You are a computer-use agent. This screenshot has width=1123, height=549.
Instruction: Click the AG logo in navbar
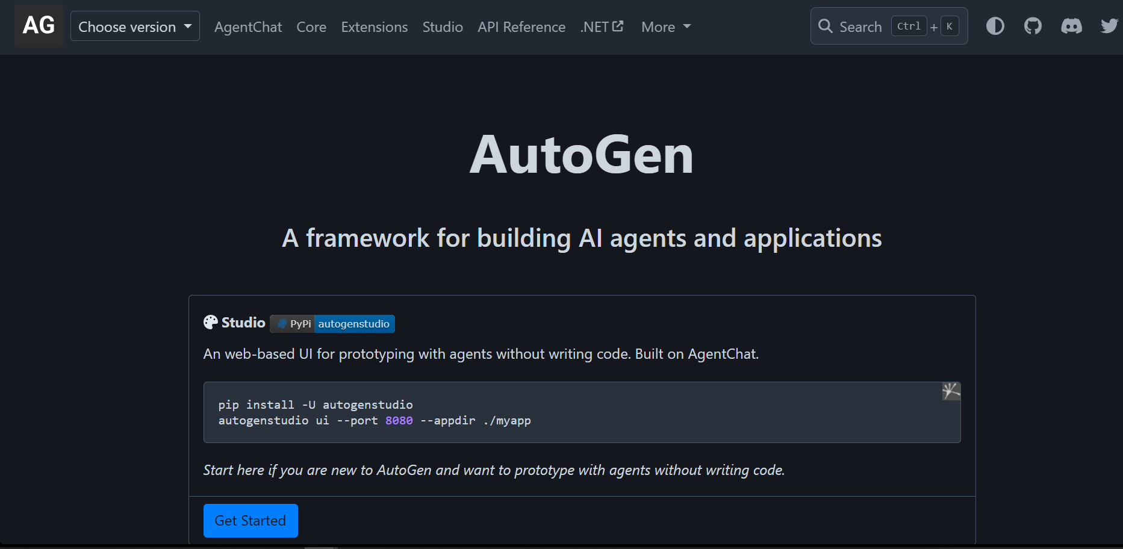(39, 26)
